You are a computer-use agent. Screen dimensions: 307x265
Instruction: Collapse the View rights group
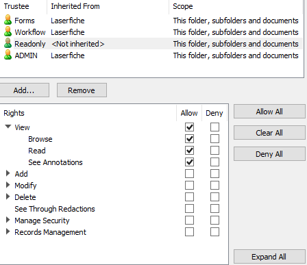8,127
